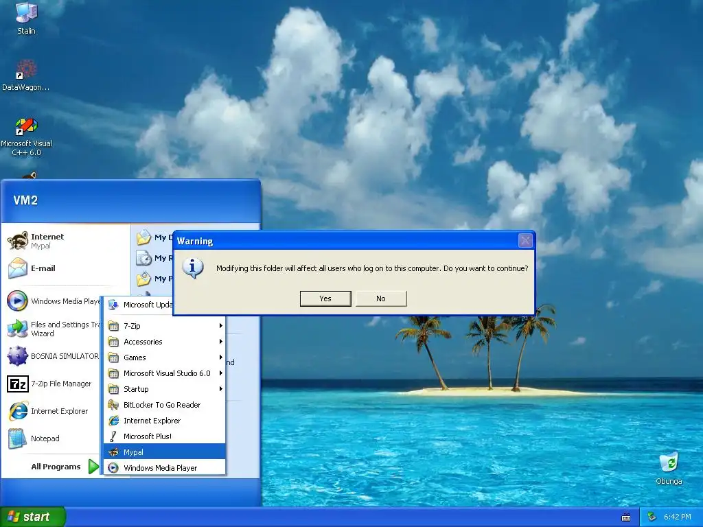This screenshot has width=703, height=527.
Task: Close the Warning dialog
Action: (525, 241)
